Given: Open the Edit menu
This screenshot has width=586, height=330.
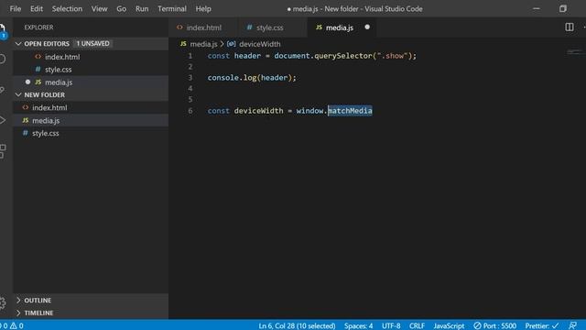Looking at the screenshot, I should (37, 8).
